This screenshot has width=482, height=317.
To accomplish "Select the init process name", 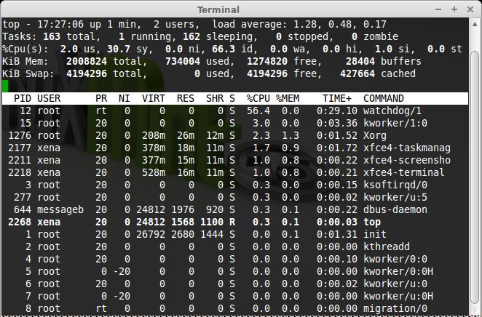I will coord(375,234).
